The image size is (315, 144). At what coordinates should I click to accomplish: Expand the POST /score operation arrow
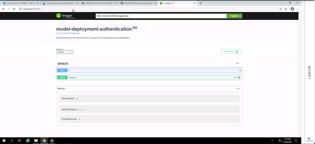(x=235, y=77)
